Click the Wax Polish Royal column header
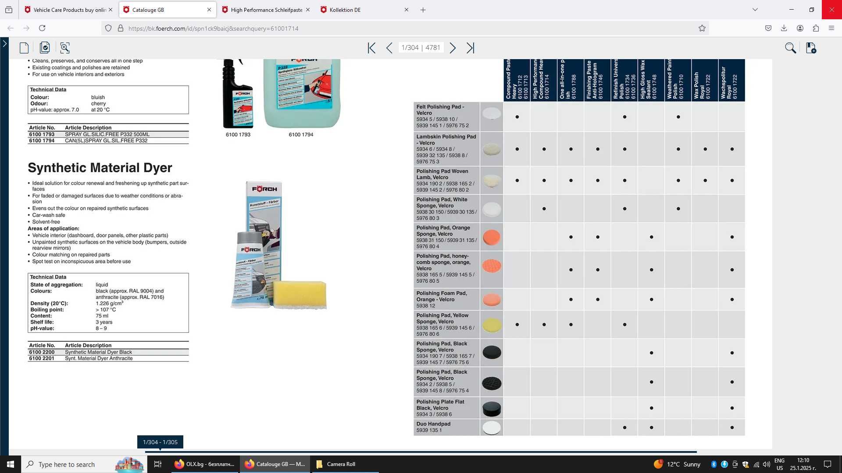Image resolution: width=842 pixels, height=473 pixels. pos(705,81)
